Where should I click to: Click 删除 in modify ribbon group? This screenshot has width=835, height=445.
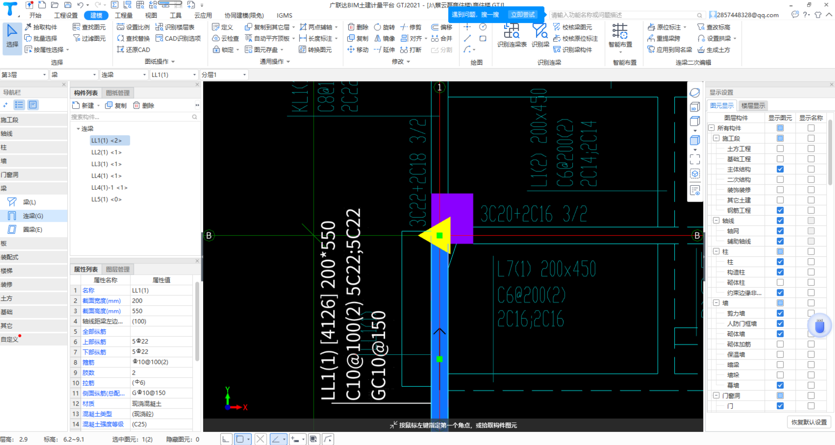point(358,27)
